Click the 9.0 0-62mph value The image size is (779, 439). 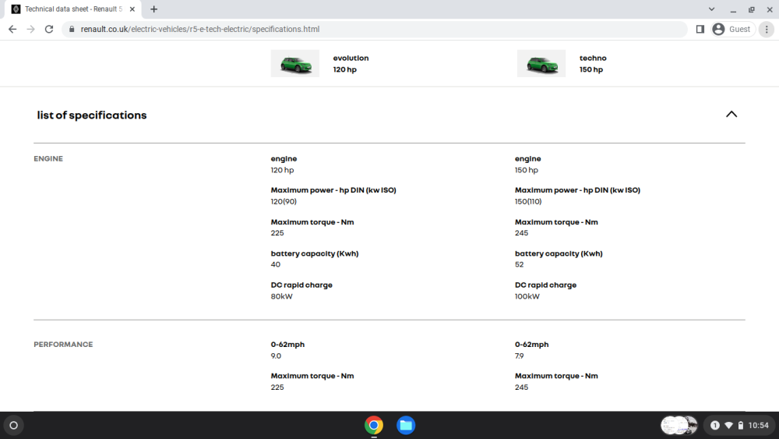(276, 356)
